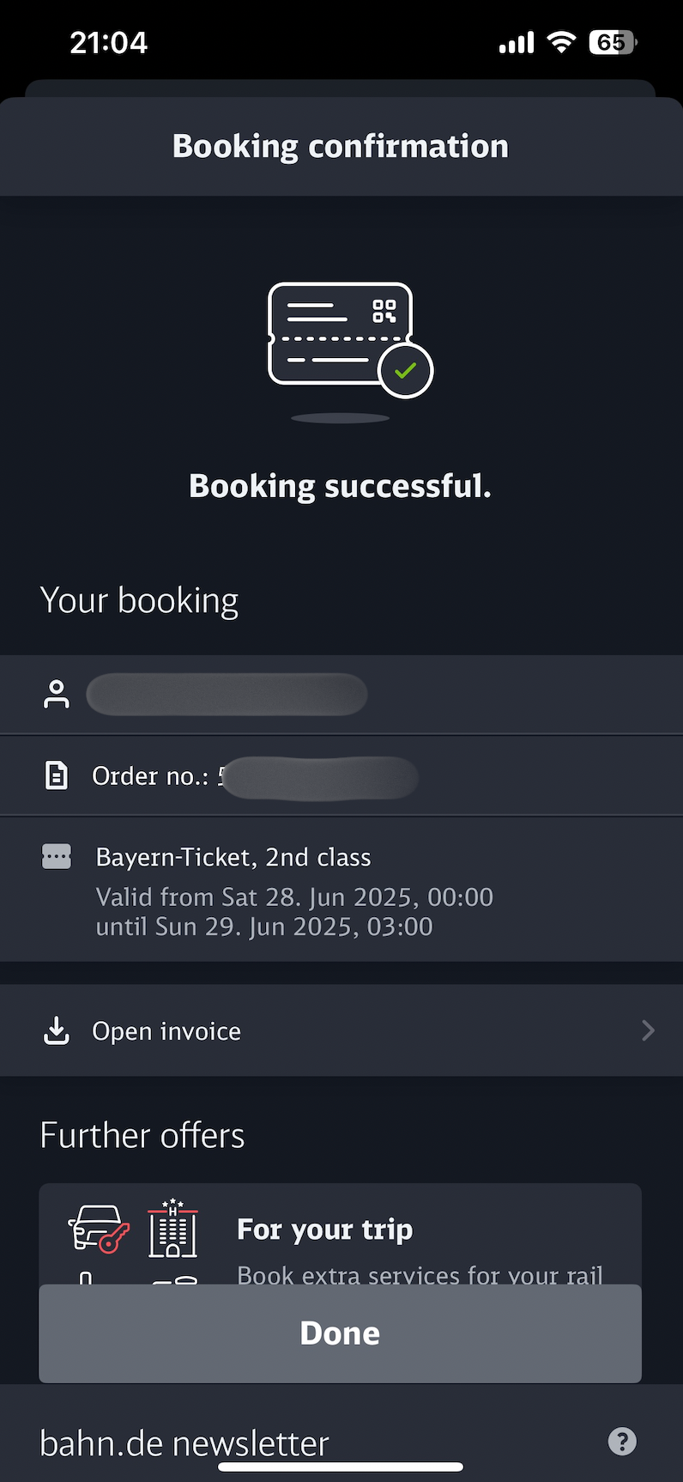
Task: Open help question mark icon
Action: click(622, 1441)
